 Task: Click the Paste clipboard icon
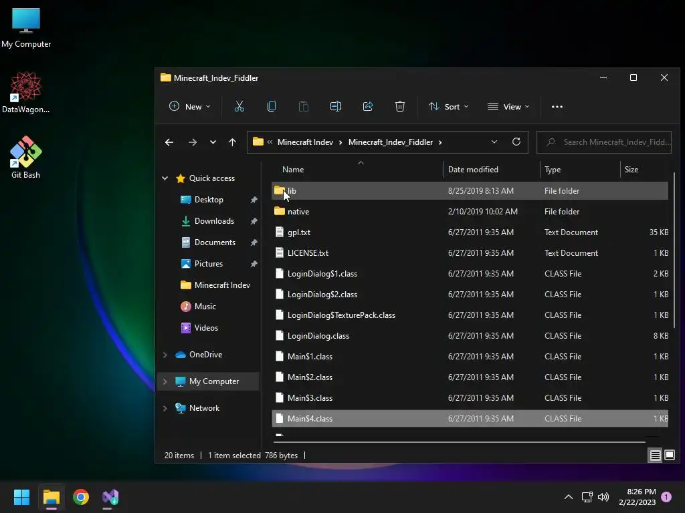[x=304, y=106]
